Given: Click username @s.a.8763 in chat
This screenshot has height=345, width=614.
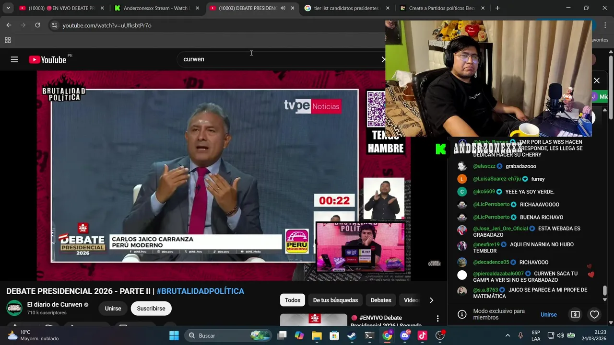Looking at the screenshot, I should 485,290.
